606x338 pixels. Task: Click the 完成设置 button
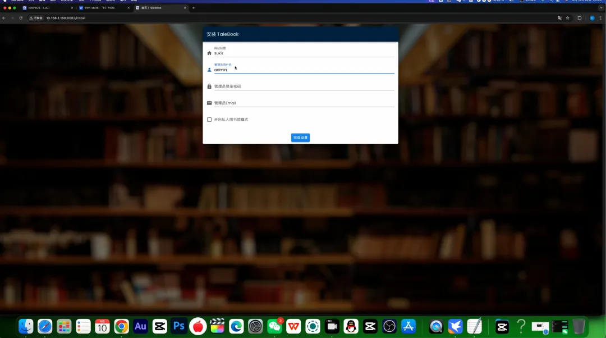(x=300, y=138)
